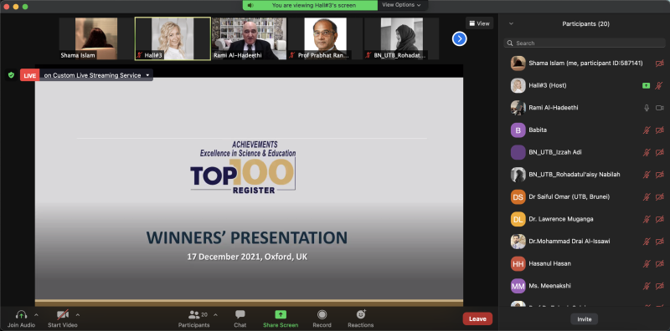Click the red Leave button
The image size is (670, 331).
[477, 318]
